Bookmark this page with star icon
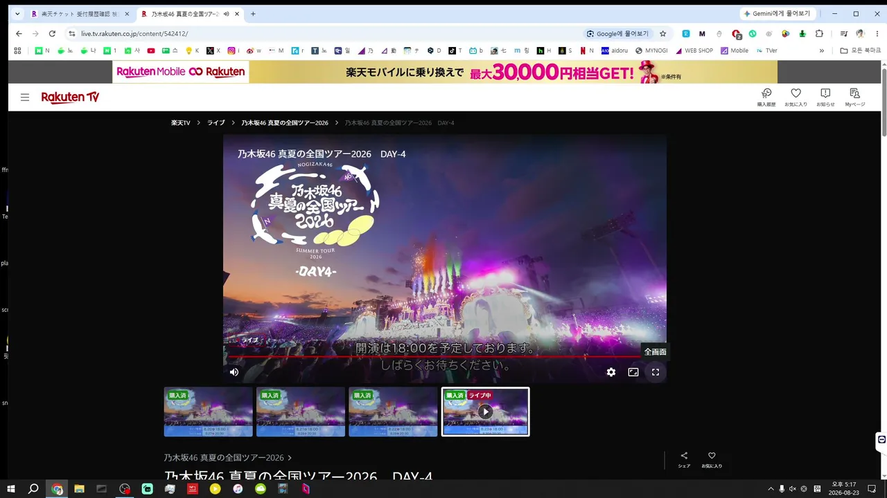 [x=662, y=33]
